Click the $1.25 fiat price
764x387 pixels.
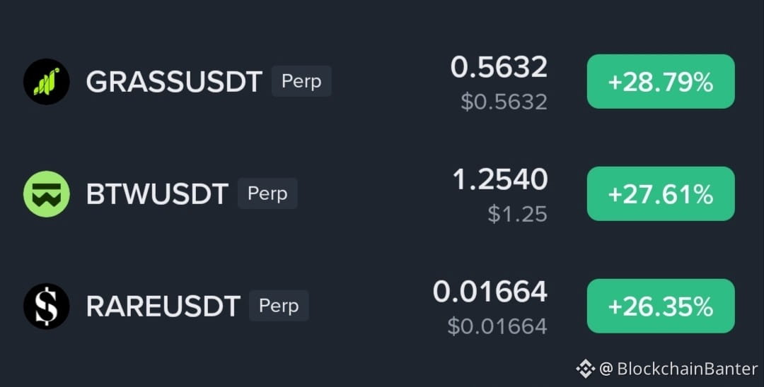pos(517,215)
